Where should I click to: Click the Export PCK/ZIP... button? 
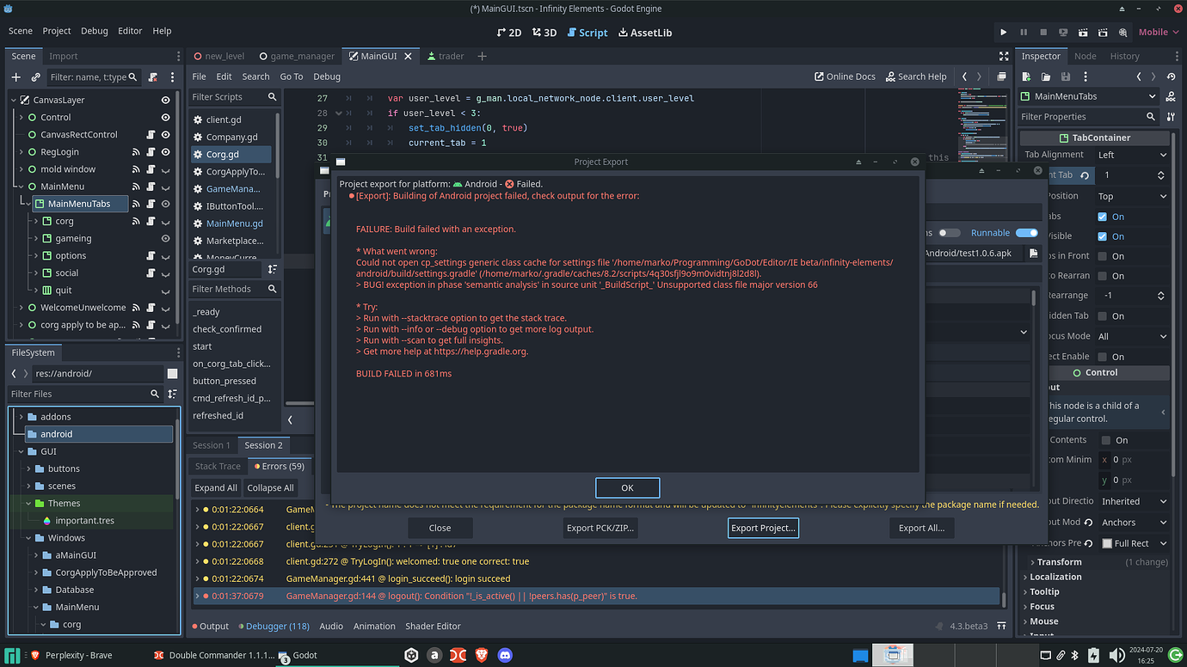point(600,528)
